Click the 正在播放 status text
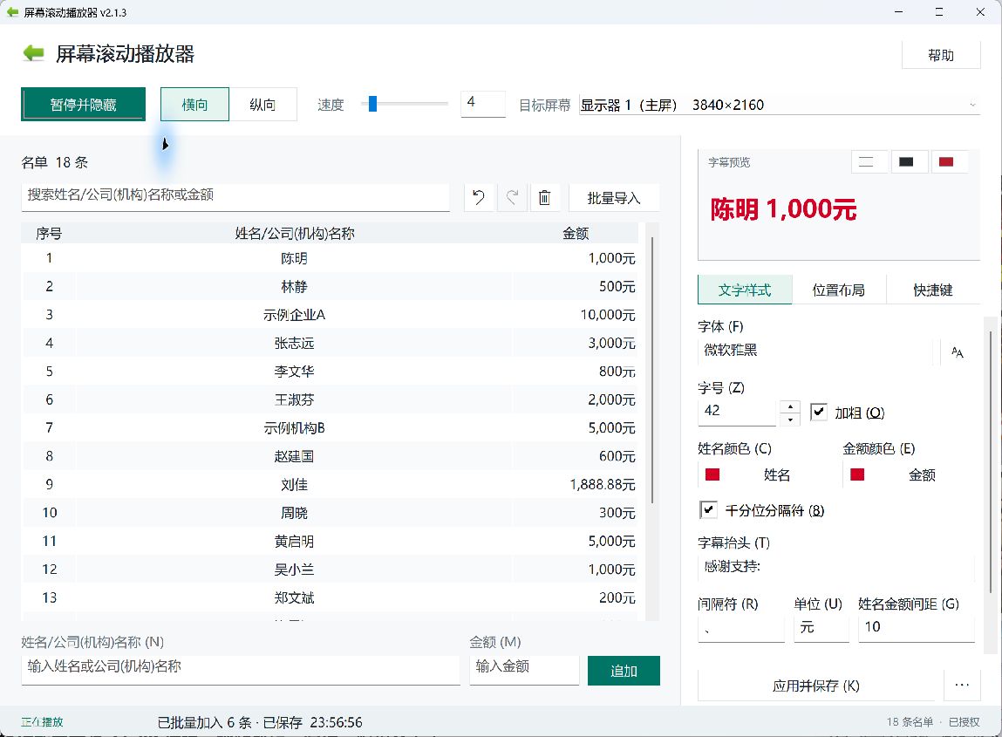The image size is (1002, 737). [x=42, y=721]
